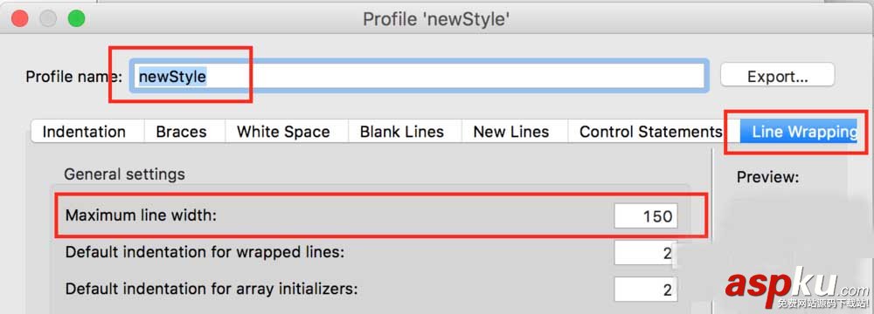Click the Profile 'newStyle' title bar text
The width and height of the screenshot is (874, 314).
[x=436, y=19]
